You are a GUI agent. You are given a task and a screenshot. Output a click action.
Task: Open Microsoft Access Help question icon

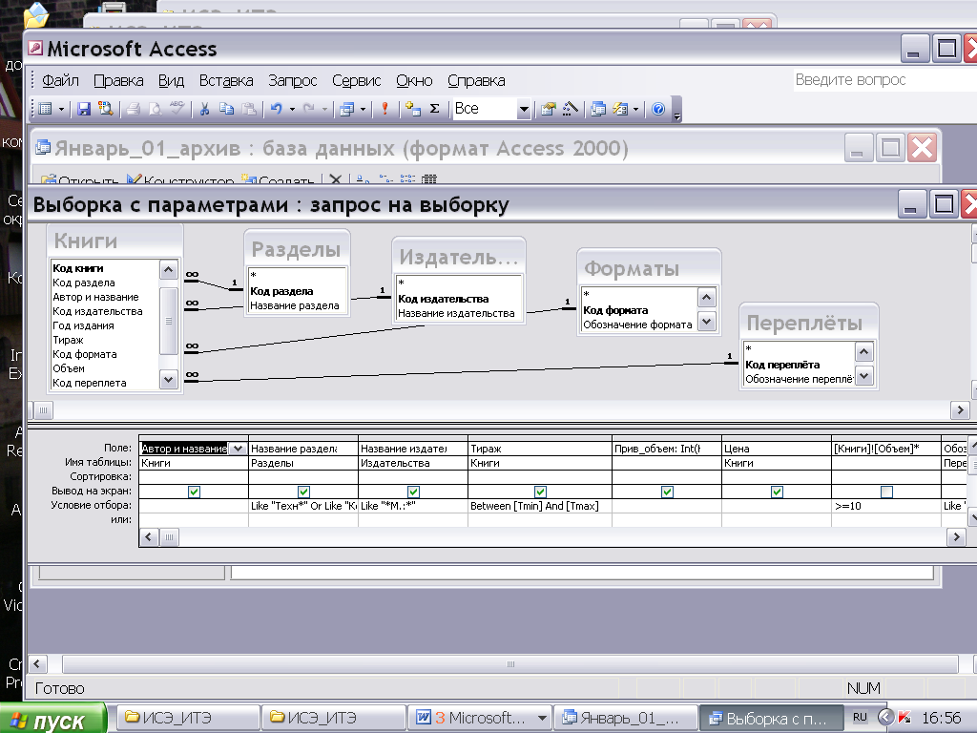(x=658, y=109)
